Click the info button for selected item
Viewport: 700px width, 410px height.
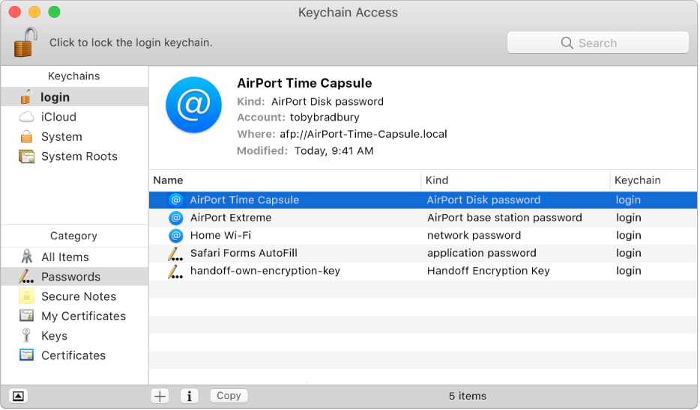click(x=189, y=396)
